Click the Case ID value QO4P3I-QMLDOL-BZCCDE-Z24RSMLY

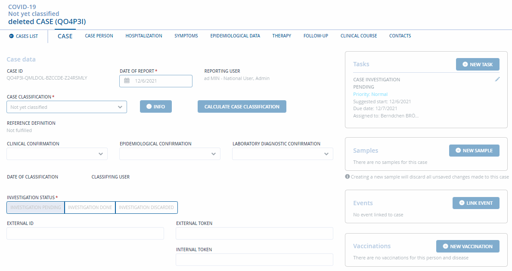[x=47, y=78]
